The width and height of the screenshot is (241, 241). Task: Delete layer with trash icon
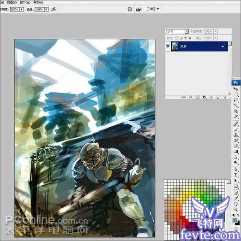(224, 97)
